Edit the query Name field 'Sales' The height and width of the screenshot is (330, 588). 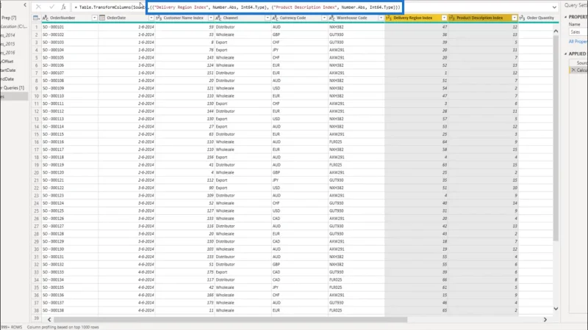pos(578,32)
